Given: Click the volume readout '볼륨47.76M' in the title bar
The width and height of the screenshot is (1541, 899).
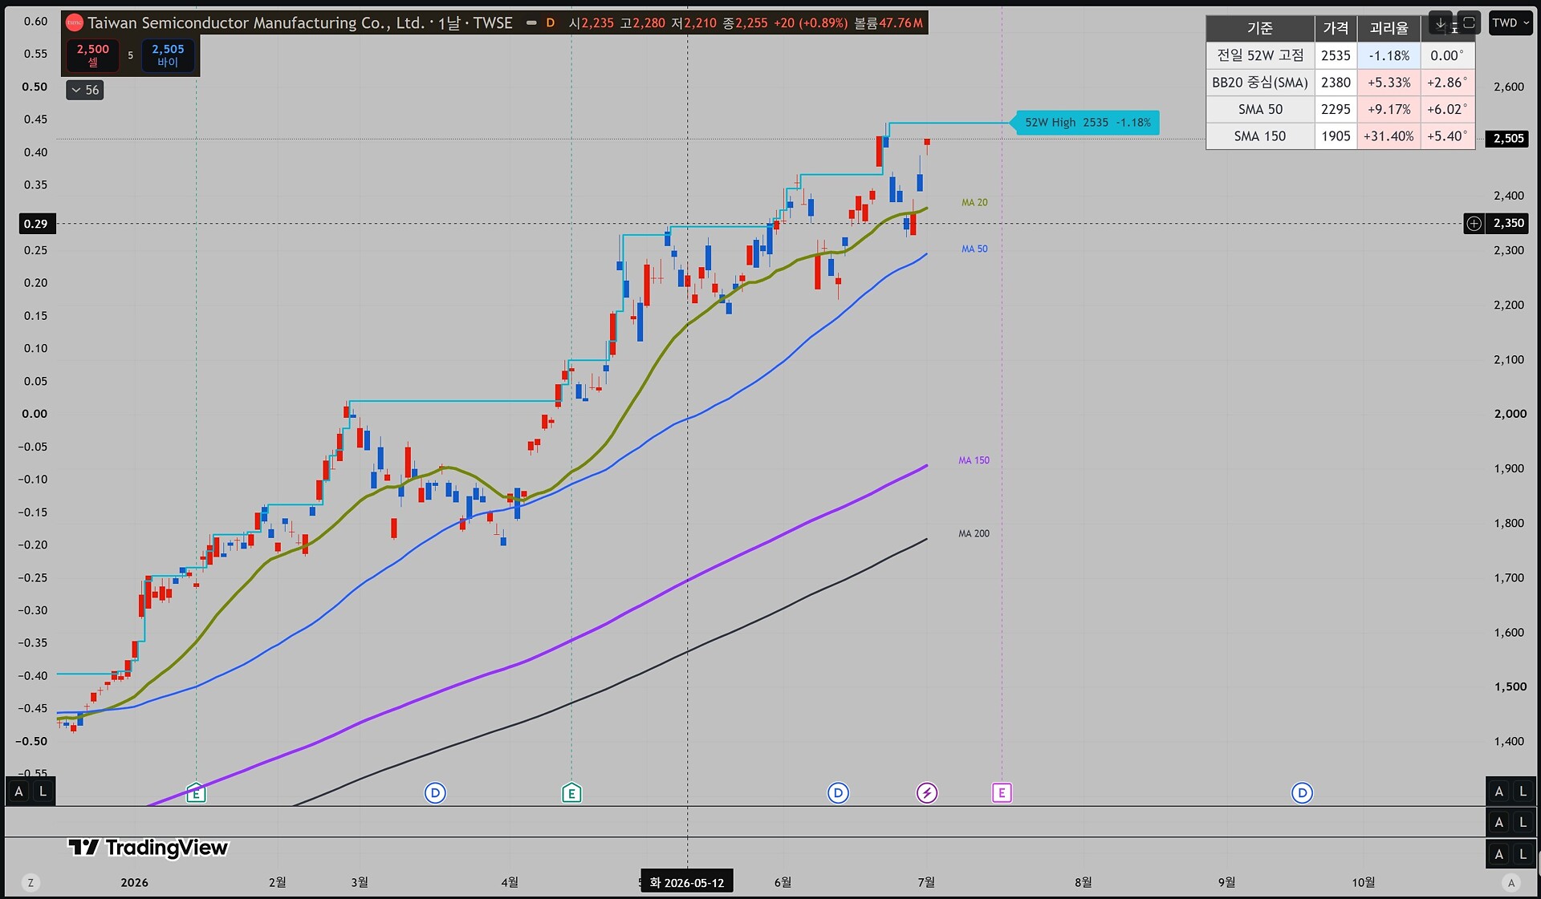Looking at the screenshot, I should [888, 23].
